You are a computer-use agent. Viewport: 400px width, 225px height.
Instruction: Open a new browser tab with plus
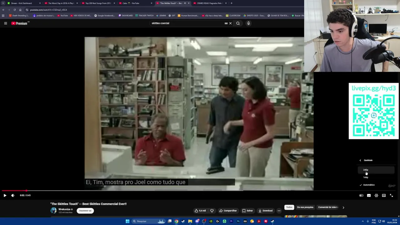tap(231, 3)
